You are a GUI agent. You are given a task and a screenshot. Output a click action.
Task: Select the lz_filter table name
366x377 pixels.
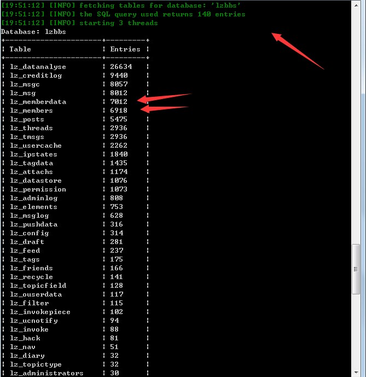tap(29, 303)
